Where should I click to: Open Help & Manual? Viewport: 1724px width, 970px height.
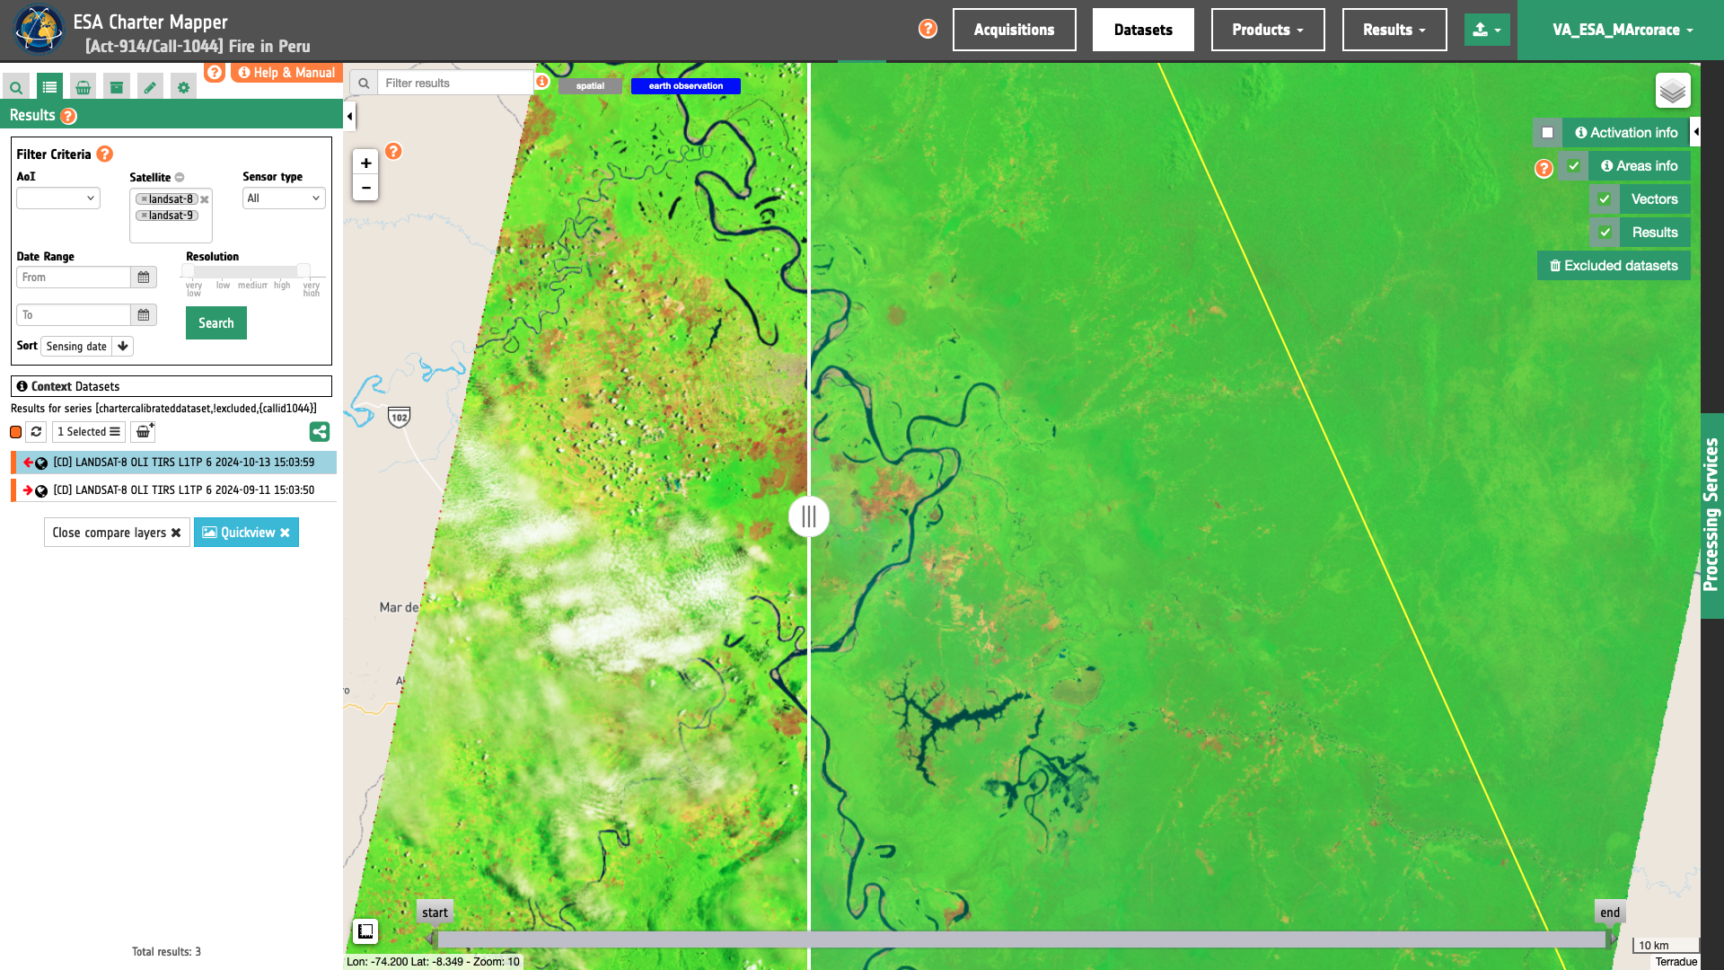[x=286, y=73]
